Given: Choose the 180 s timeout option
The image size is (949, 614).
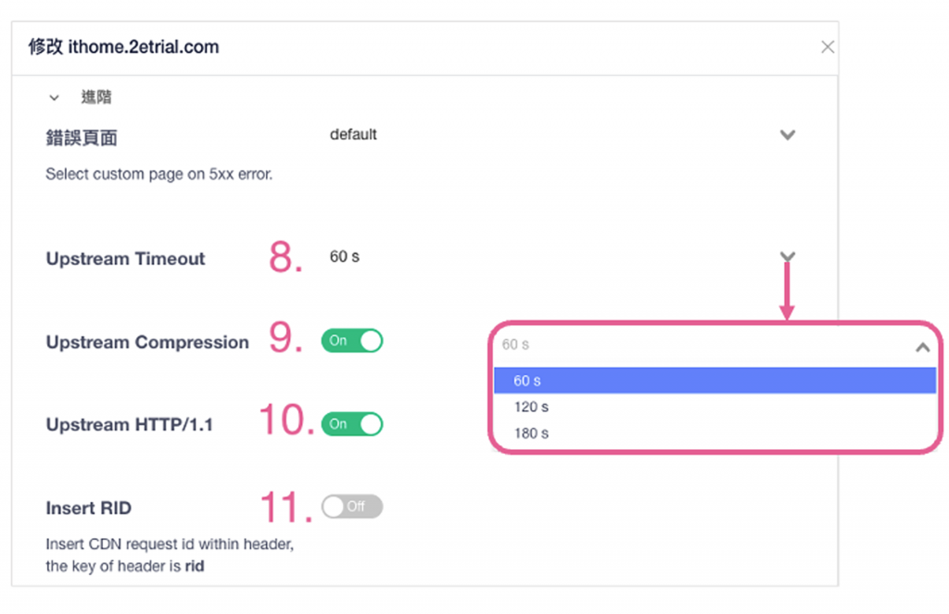Looking at the screenshot, I should coord(715,433).
